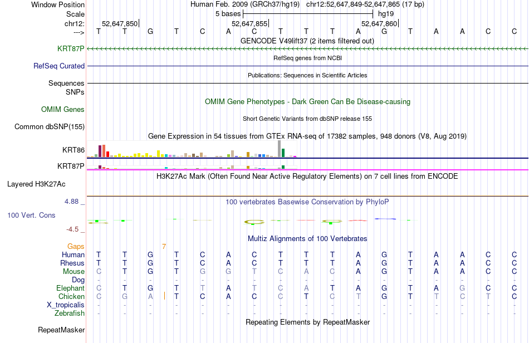The height and width of the screenshot is (343, 529).
Task: Click the large conservation peak in PhyloP track
Action: (254, 222)
